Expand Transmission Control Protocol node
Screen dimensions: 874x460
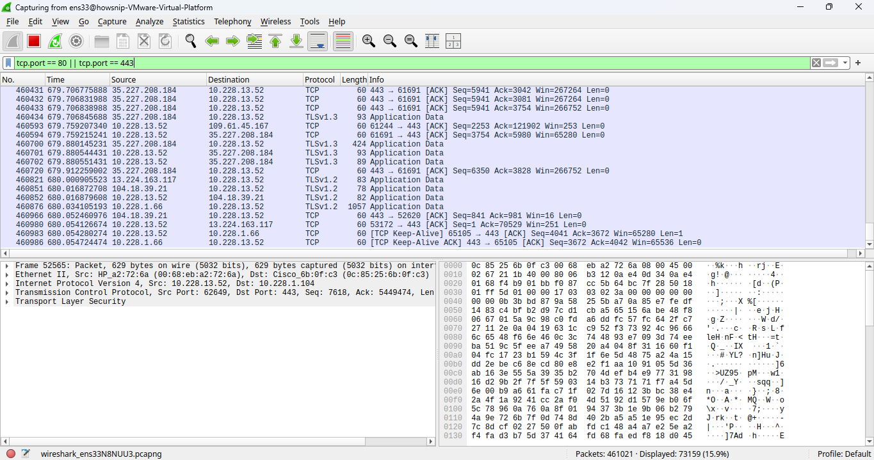6,292
